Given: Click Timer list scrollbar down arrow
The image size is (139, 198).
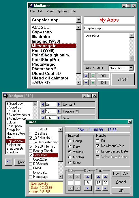Looking at the screenshot, I should [x=61, y=177].
